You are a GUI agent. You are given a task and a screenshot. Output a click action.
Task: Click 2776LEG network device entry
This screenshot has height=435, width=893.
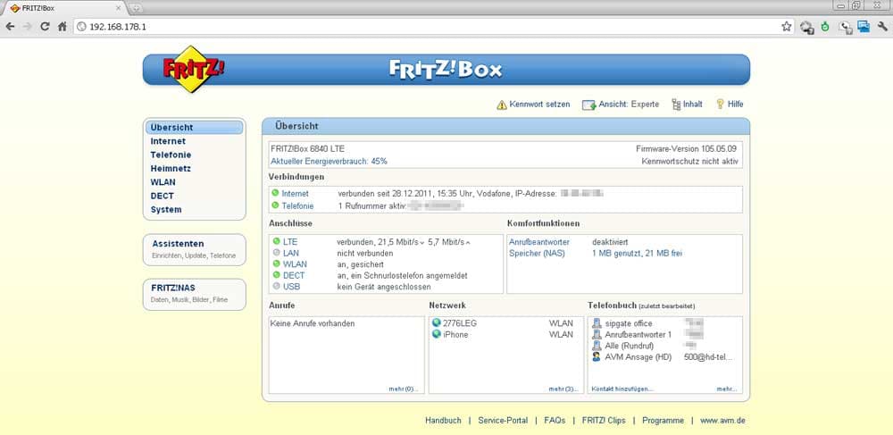point(460,322)
